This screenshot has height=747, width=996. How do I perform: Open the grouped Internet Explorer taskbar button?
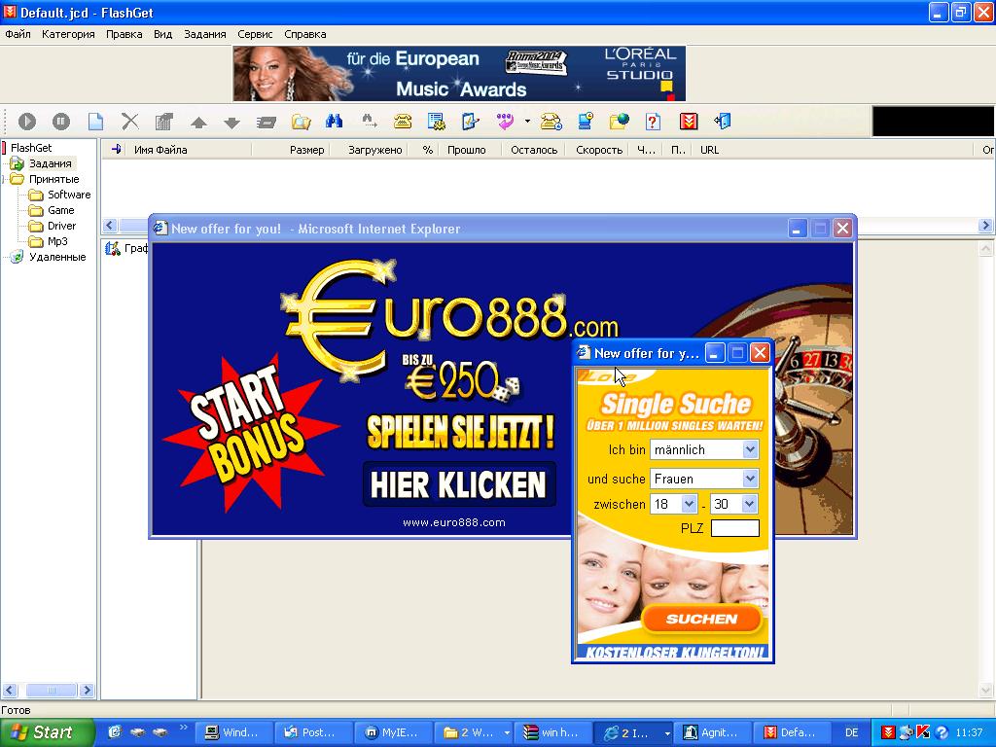tap(633, 732)
